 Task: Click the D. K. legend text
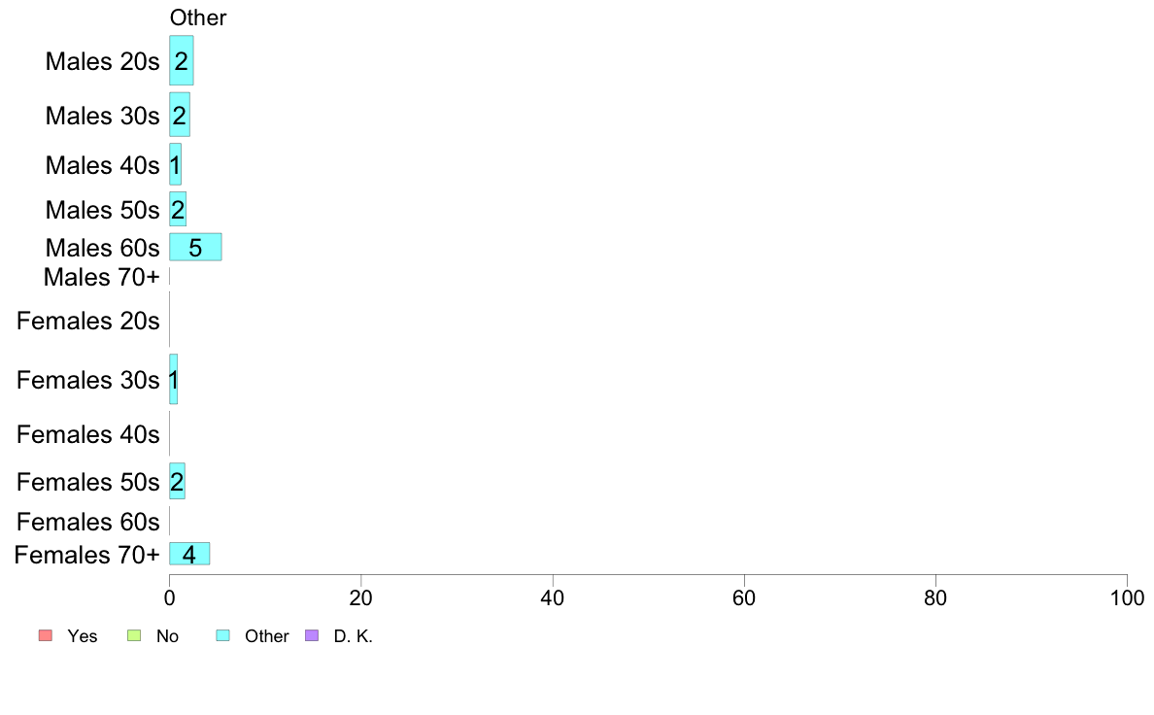pyautogui.click(x=354, y=636)
